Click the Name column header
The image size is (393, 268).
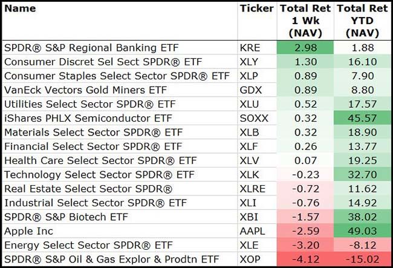point(20,8)
